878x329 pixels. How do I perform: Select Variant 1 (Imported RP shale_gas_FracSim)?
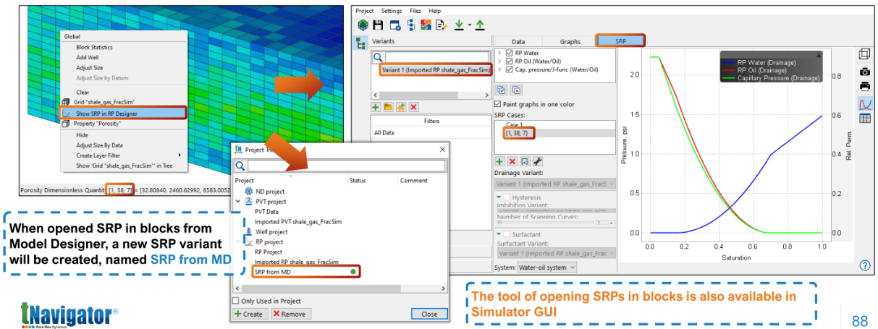click(434, 69)
